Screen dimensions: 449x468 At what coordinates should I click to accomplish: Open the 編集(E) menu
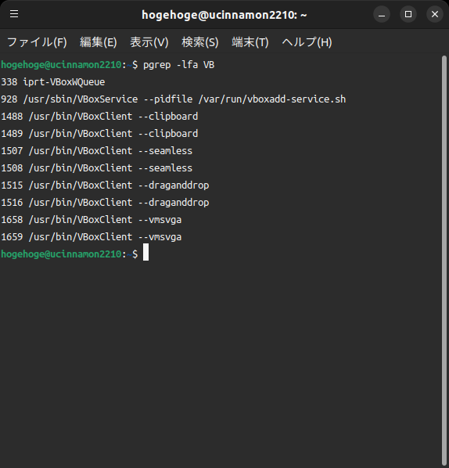[99, 42]
